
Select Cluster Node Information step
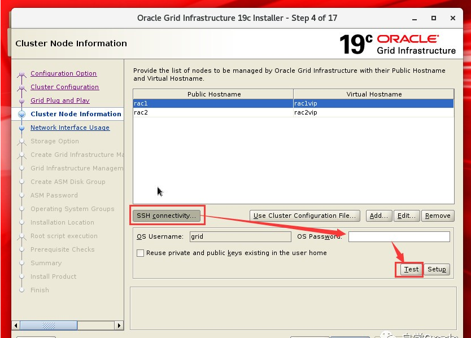[76, 114]
